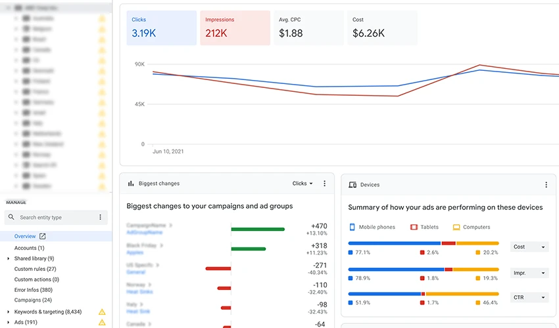Screen dimensions: 559x328
Task: Click the 1.7% tablets CTR value
Action: [x=433, y=302]
